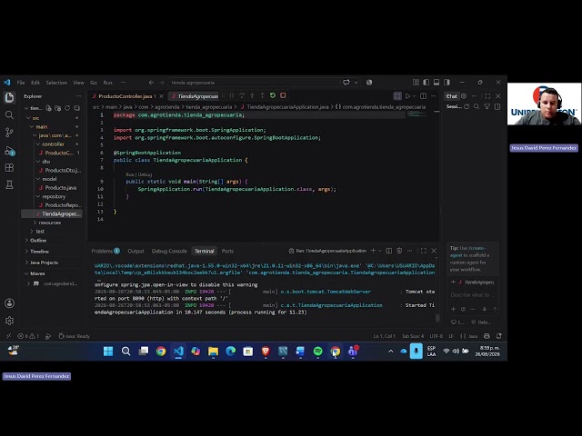The image size is (582, 436).
Task: Open the Accounts icon in activity bar
Action: (x=9, y=303)
